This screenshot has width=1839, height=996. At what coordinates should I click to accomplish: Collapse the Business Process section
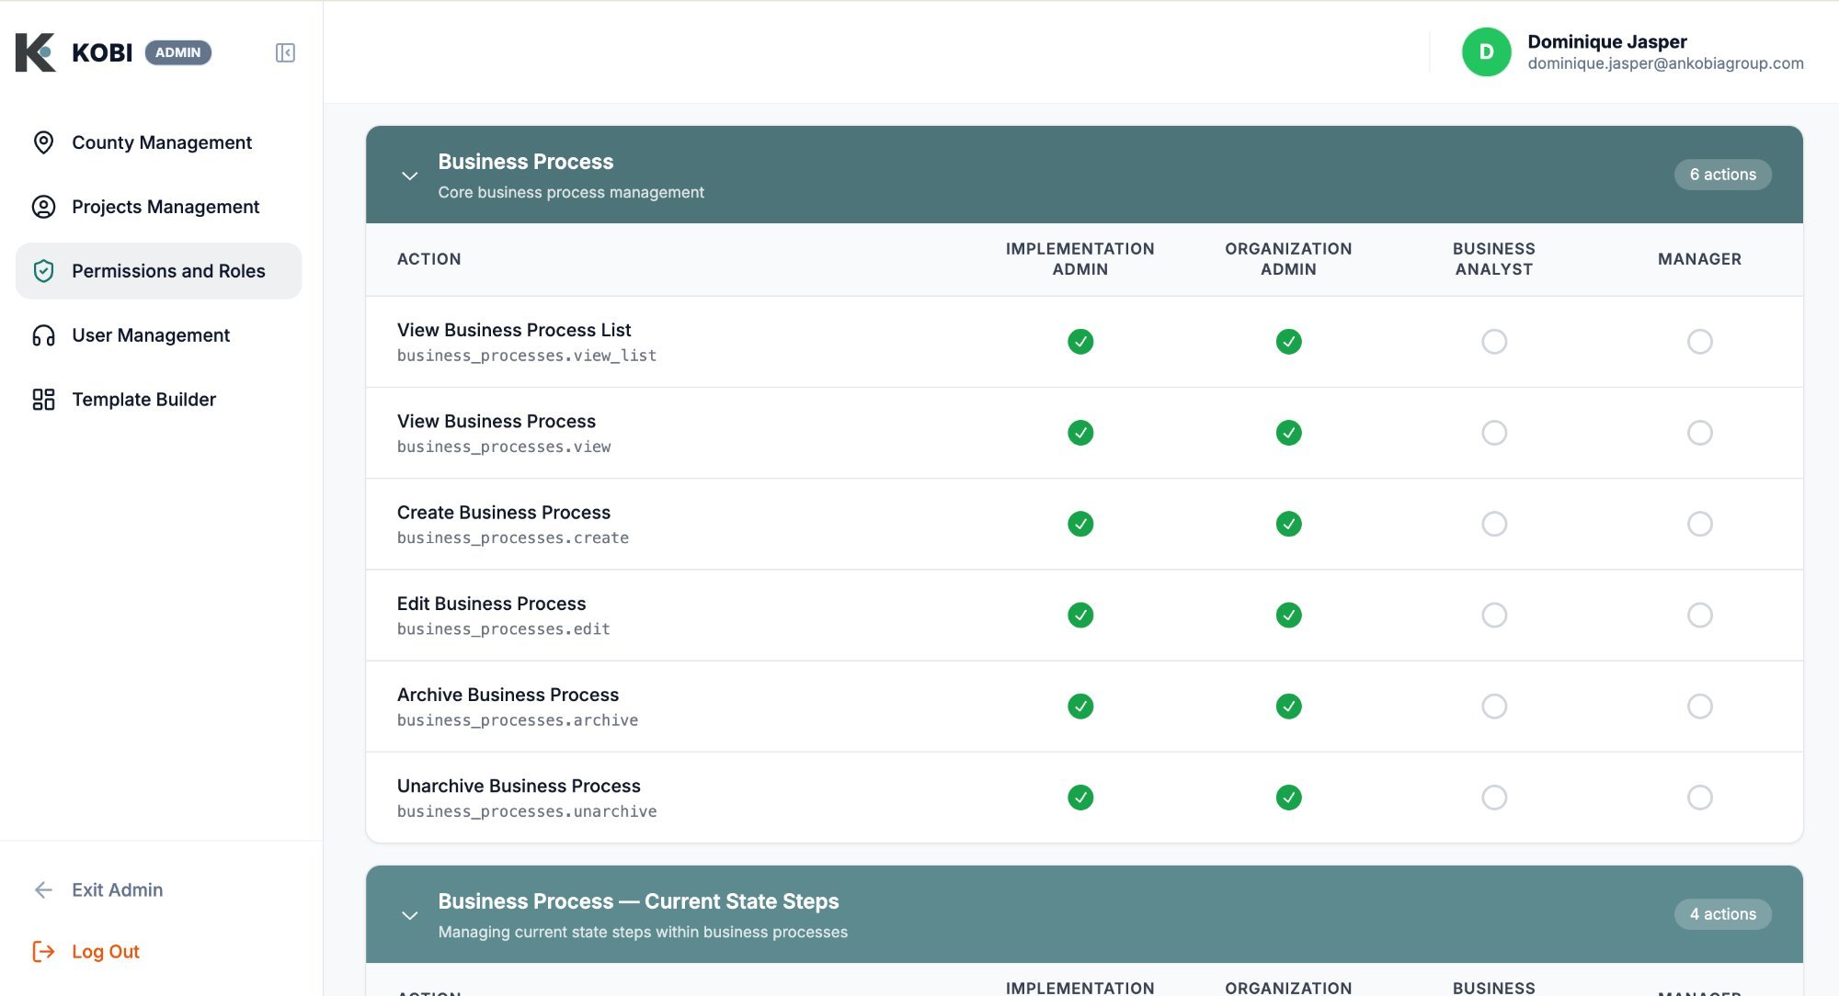(410, 175)
